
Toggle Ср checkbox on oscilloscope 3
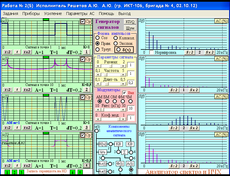83,97
